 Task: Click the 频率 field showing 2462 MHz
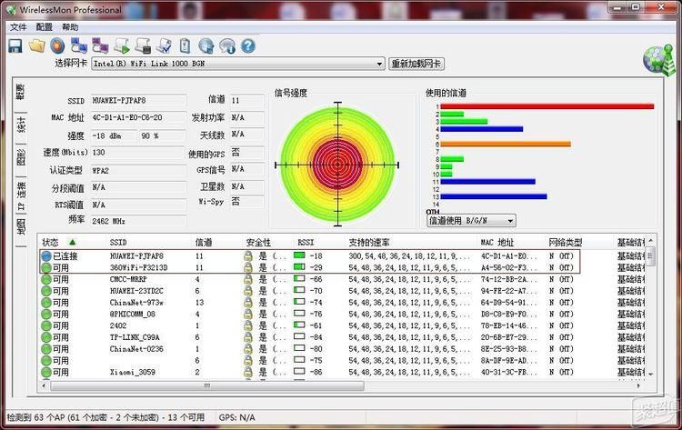[138, 221]
